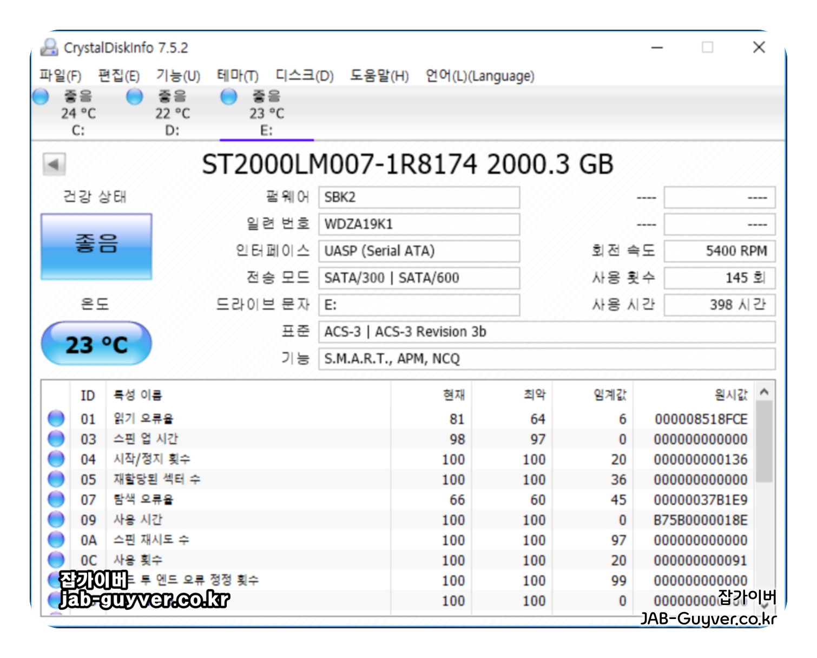
Task: Click the ID column header
Action: (88, 396)
